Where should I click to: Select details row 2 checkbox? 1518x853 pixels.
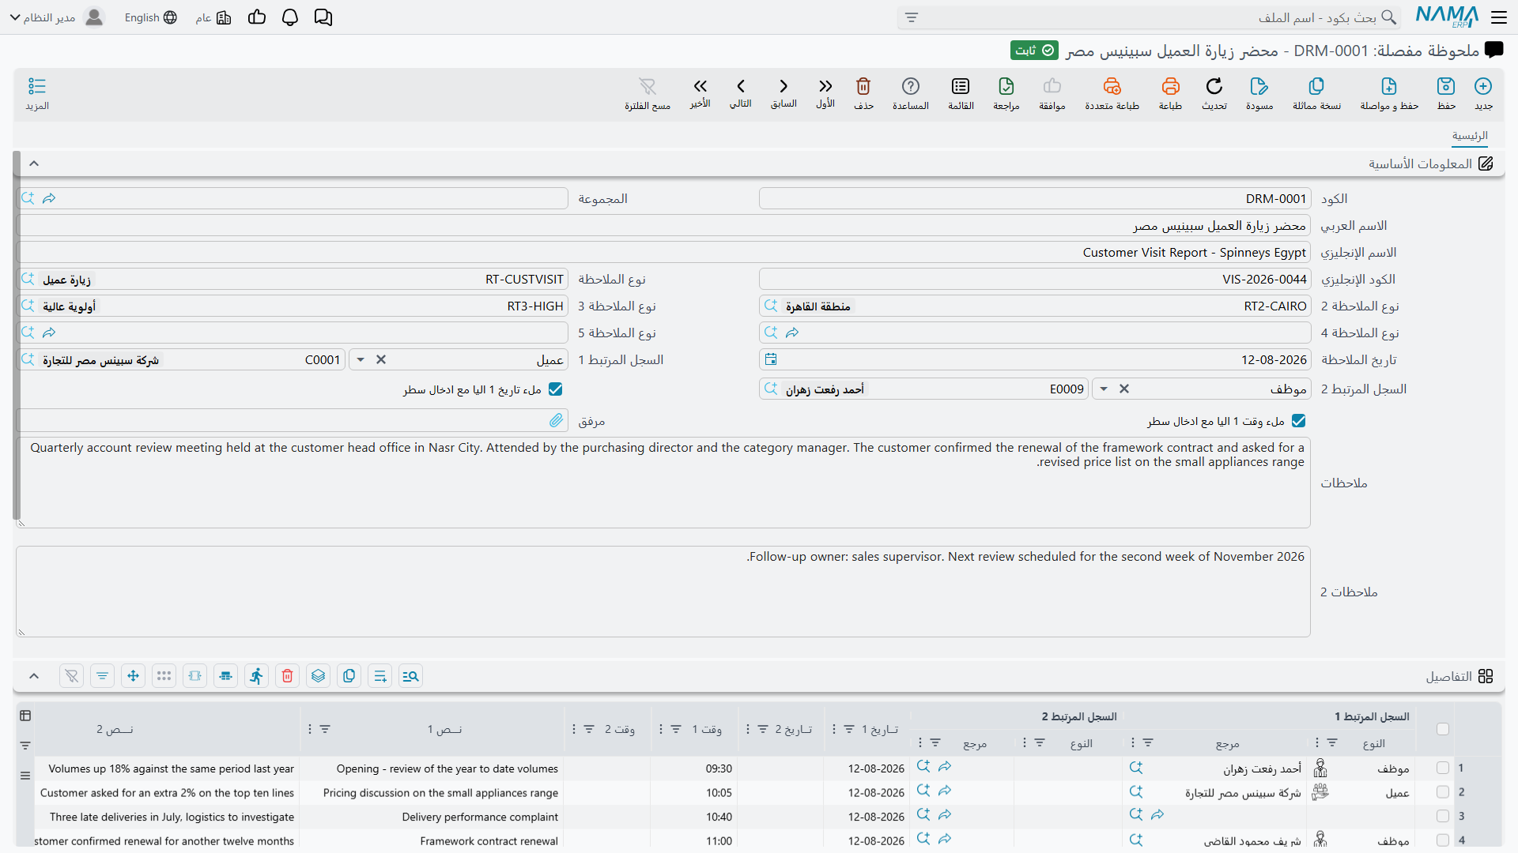(1443, 792)
